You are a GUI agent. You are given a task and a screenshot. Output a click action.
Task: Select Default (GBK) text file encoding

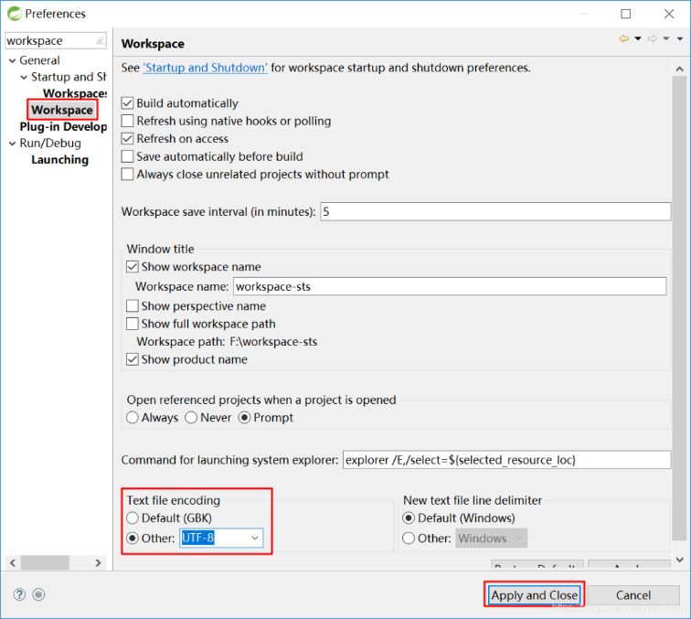pyautogui.click(x=133, y=518)
